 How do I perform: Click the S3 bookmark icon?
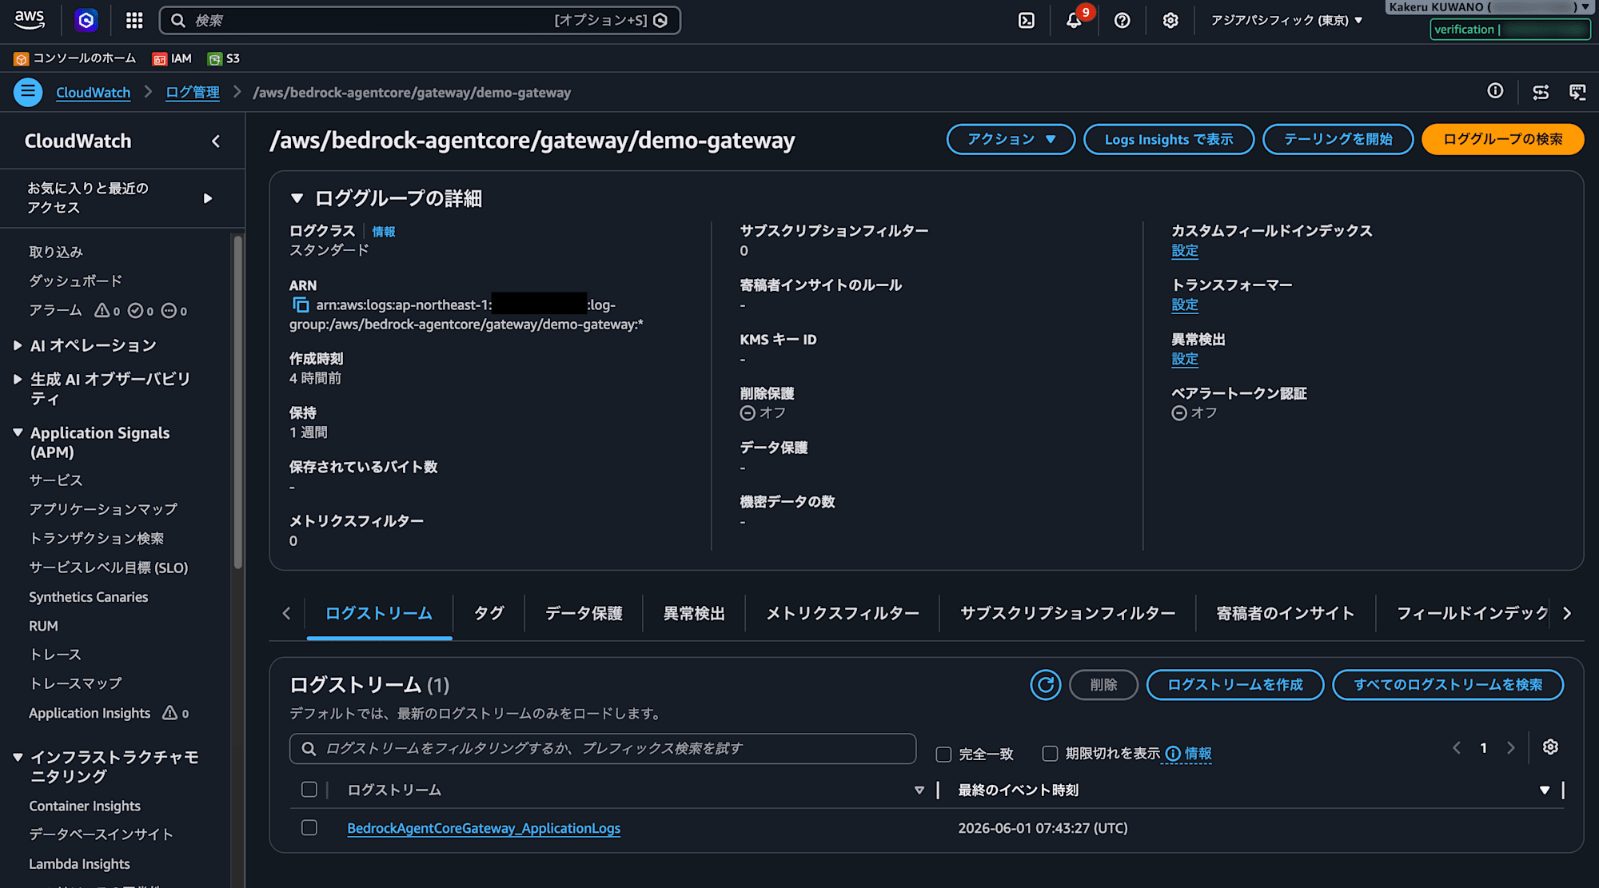(x=214, y=58)
